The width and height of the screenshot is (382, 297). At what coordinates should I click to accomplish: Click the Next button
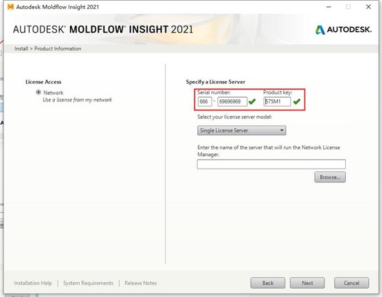(307, 283)
